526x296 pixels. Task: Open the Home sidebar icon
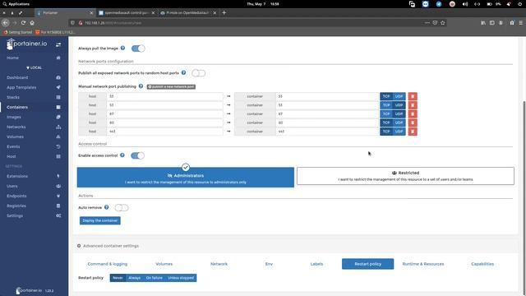coord(58,58)
